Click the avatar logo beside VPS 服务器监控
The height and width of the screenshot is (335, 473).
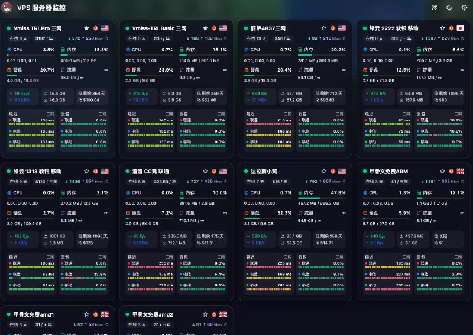[x=7, y=8]
